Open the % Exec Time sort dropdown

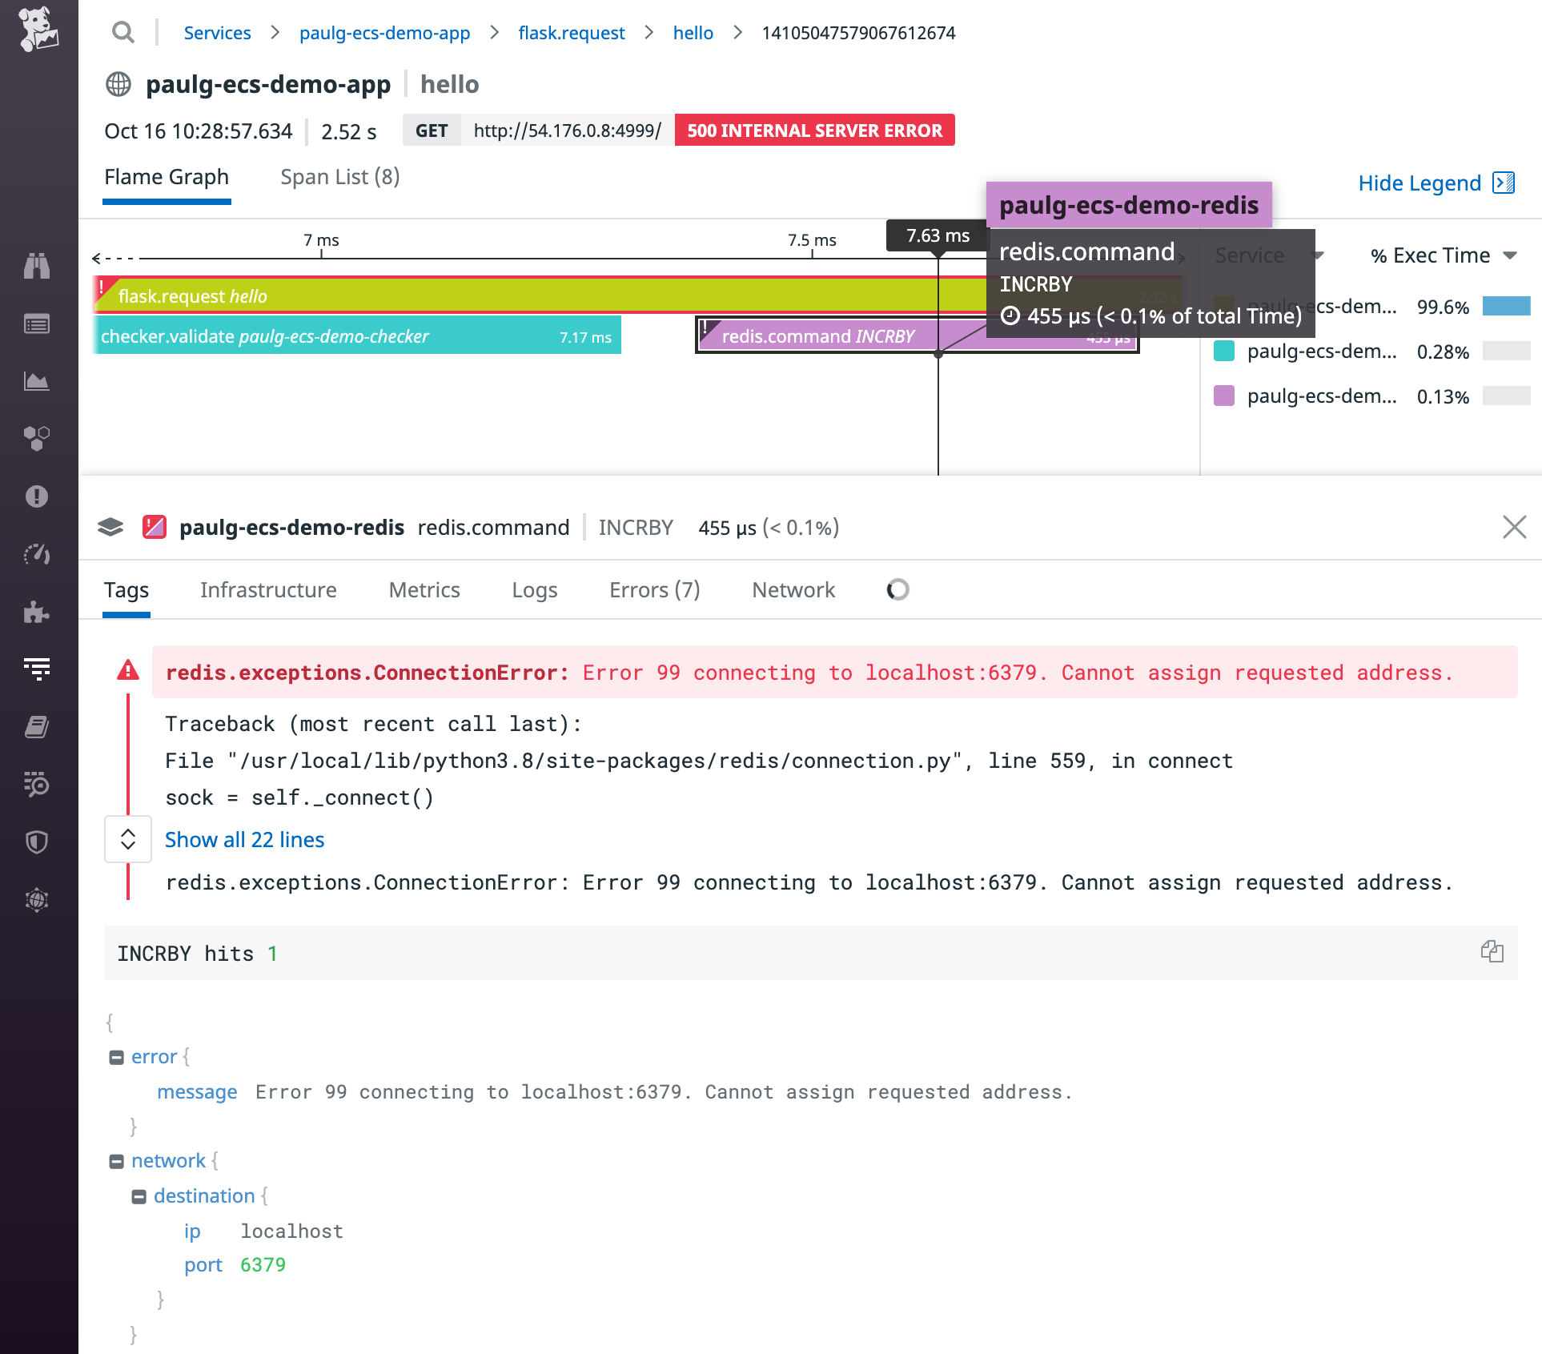pos(1510,255)
